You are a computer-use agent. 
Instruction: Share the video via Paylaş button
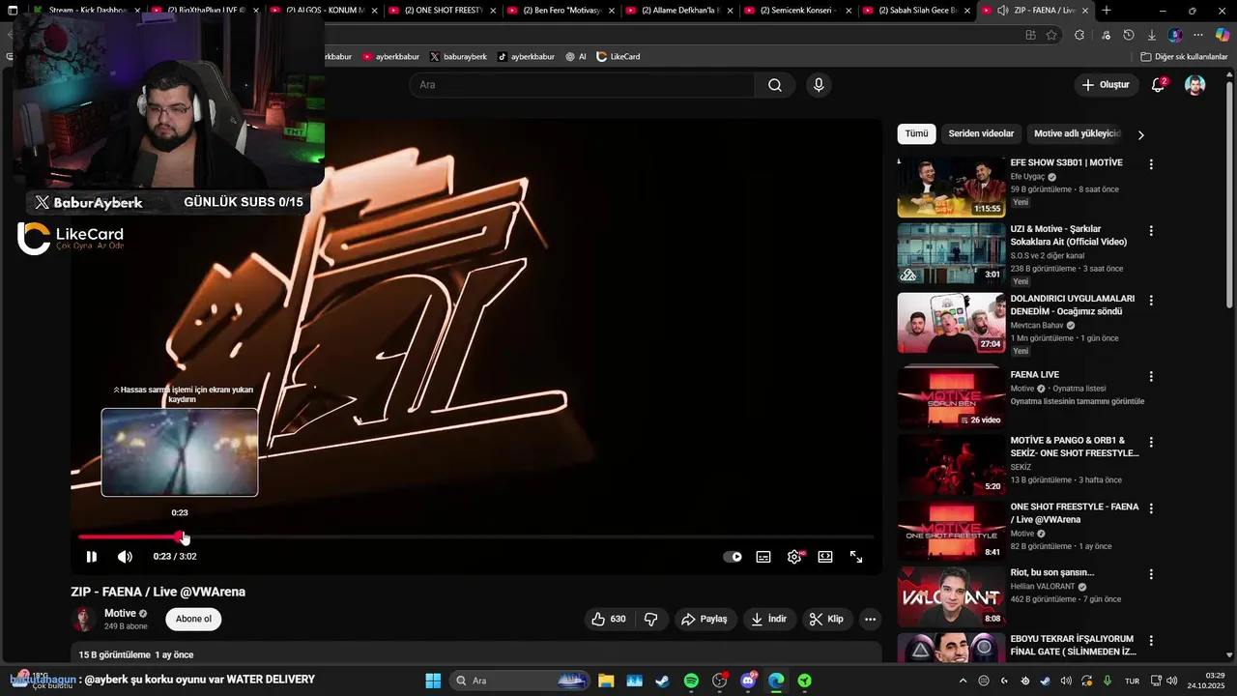(705, 619)
